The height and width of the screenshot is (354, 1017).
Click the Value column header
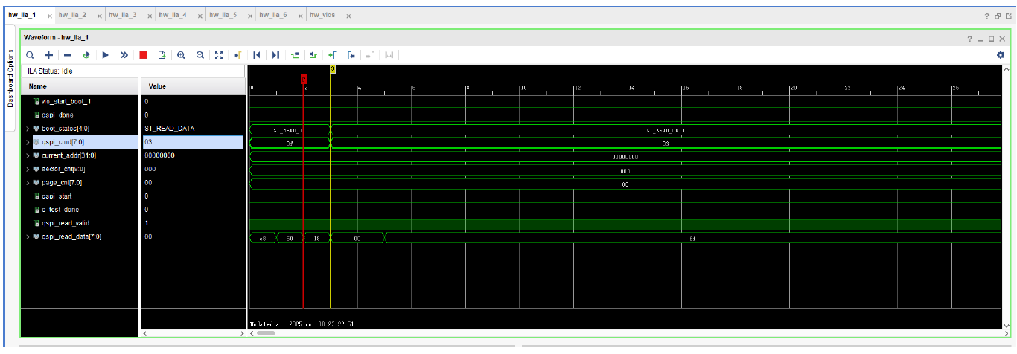click(x=193, y=86)
